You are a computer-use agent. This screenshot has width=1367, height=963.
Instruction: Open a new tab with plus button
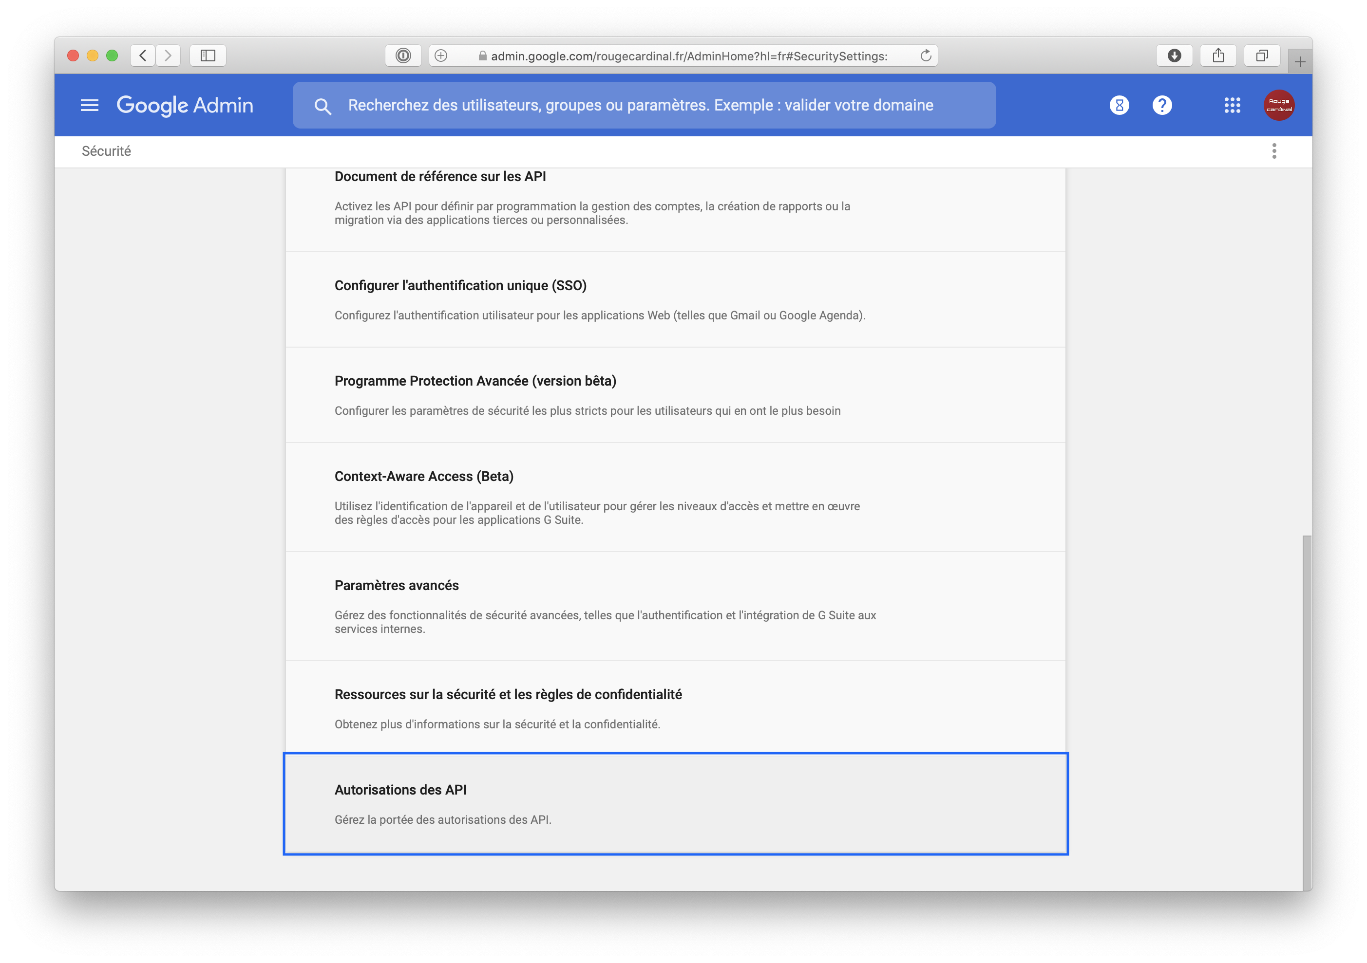[x=1300, y=62]
